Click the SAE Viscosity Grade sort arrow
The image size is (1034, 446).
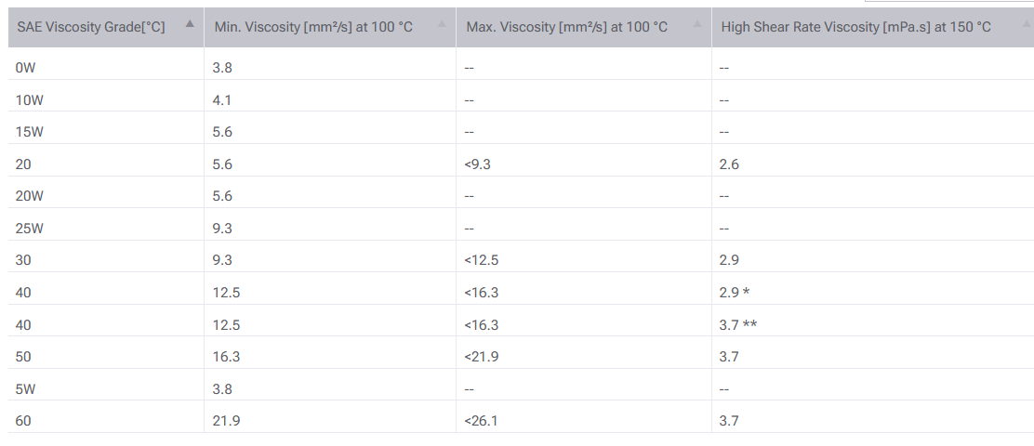coord(190,23)
